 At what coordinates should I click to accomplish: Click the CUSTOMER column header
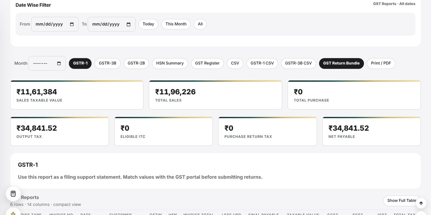(120, 214)
